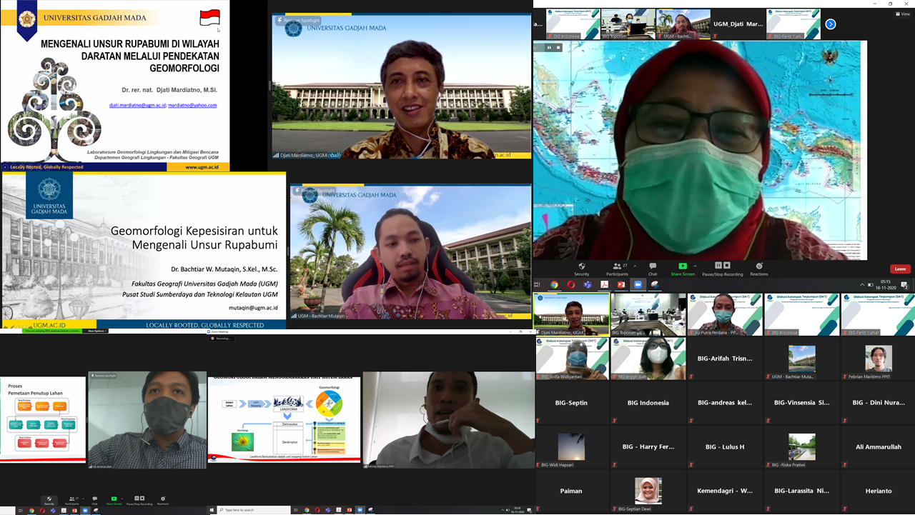Expand the View Options dropdown

pyautogui.click(x=97, y=331)
